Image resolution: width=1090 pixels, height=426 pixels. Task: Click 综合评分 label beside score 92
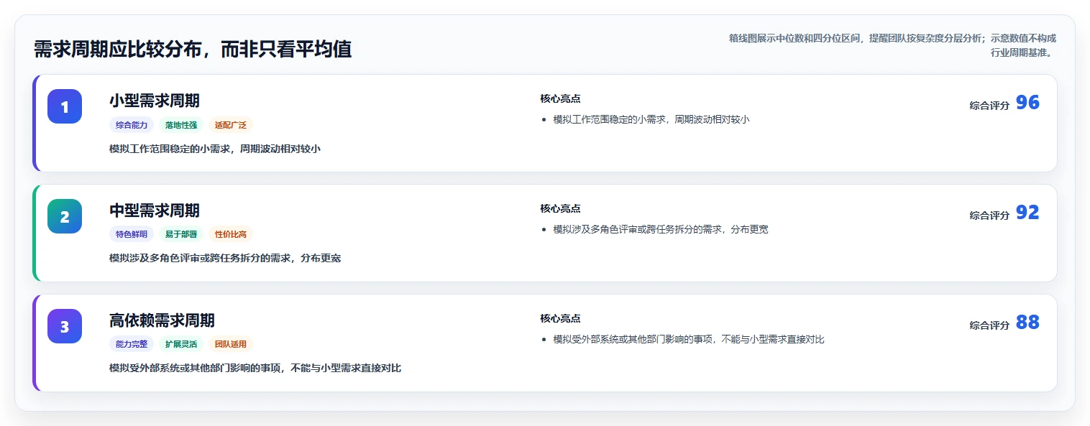tap(989, 215)
